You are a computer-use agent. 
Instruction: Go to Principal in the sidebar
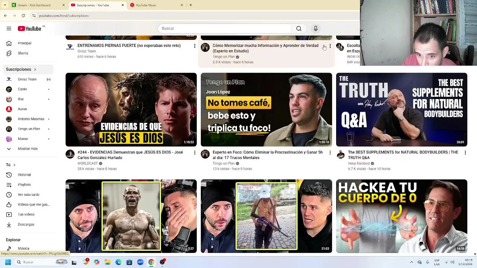[x=28, y=43]
